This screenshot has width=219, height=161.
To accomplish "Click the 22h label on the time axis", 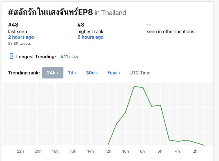I will 20,151.
